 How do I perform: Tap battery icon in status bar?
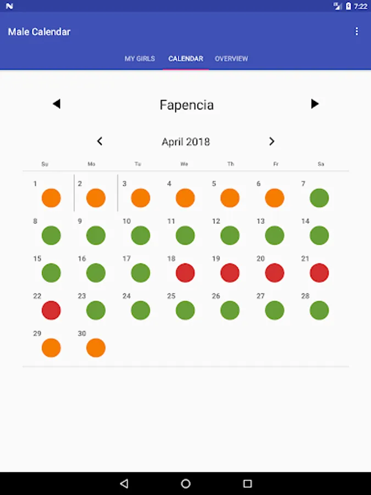pyautogui.click(x=348, y=6)
